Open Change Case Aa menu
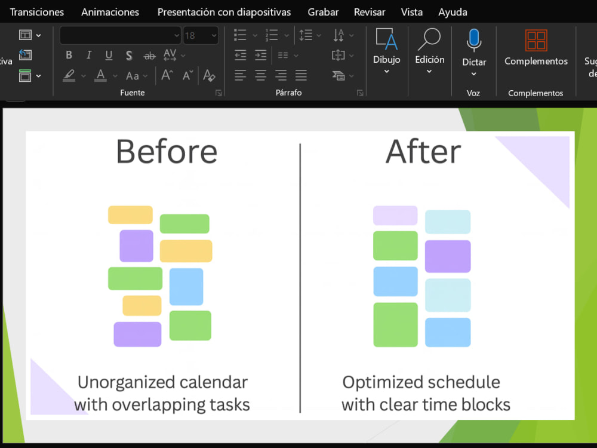597x448 pixels. click(x=133, y=76)
